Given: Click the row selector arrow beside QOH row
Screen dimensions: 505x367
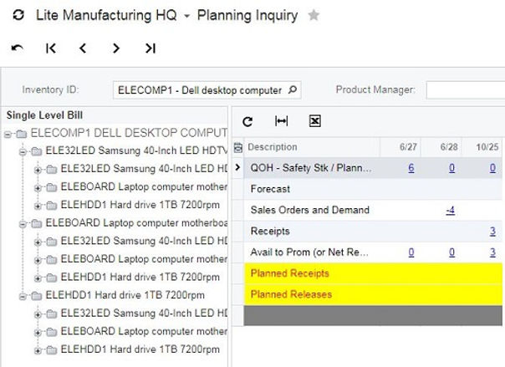Looking at the screenshot, I should coord(237,167).
